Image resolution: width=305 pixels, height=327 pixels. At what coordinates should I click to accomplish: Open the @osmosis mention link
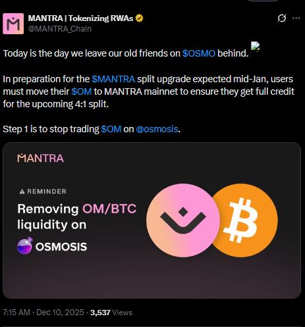pos(157,129)
